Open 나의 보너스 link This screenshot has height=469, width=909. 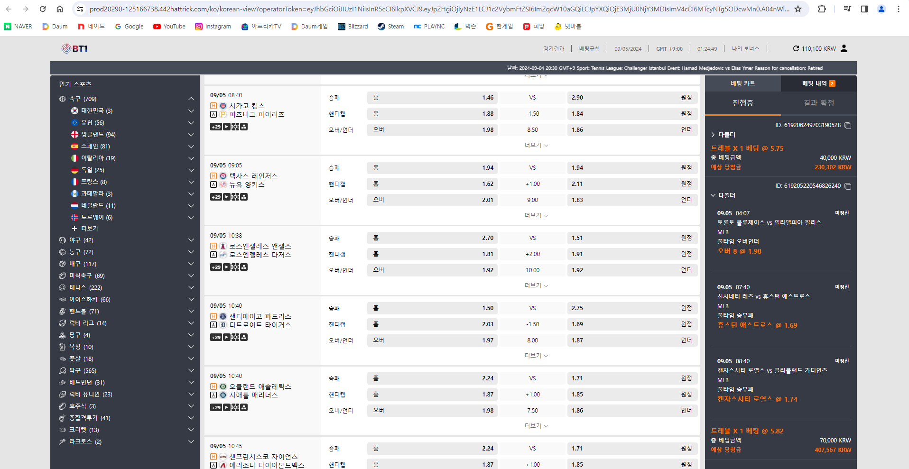745,49
